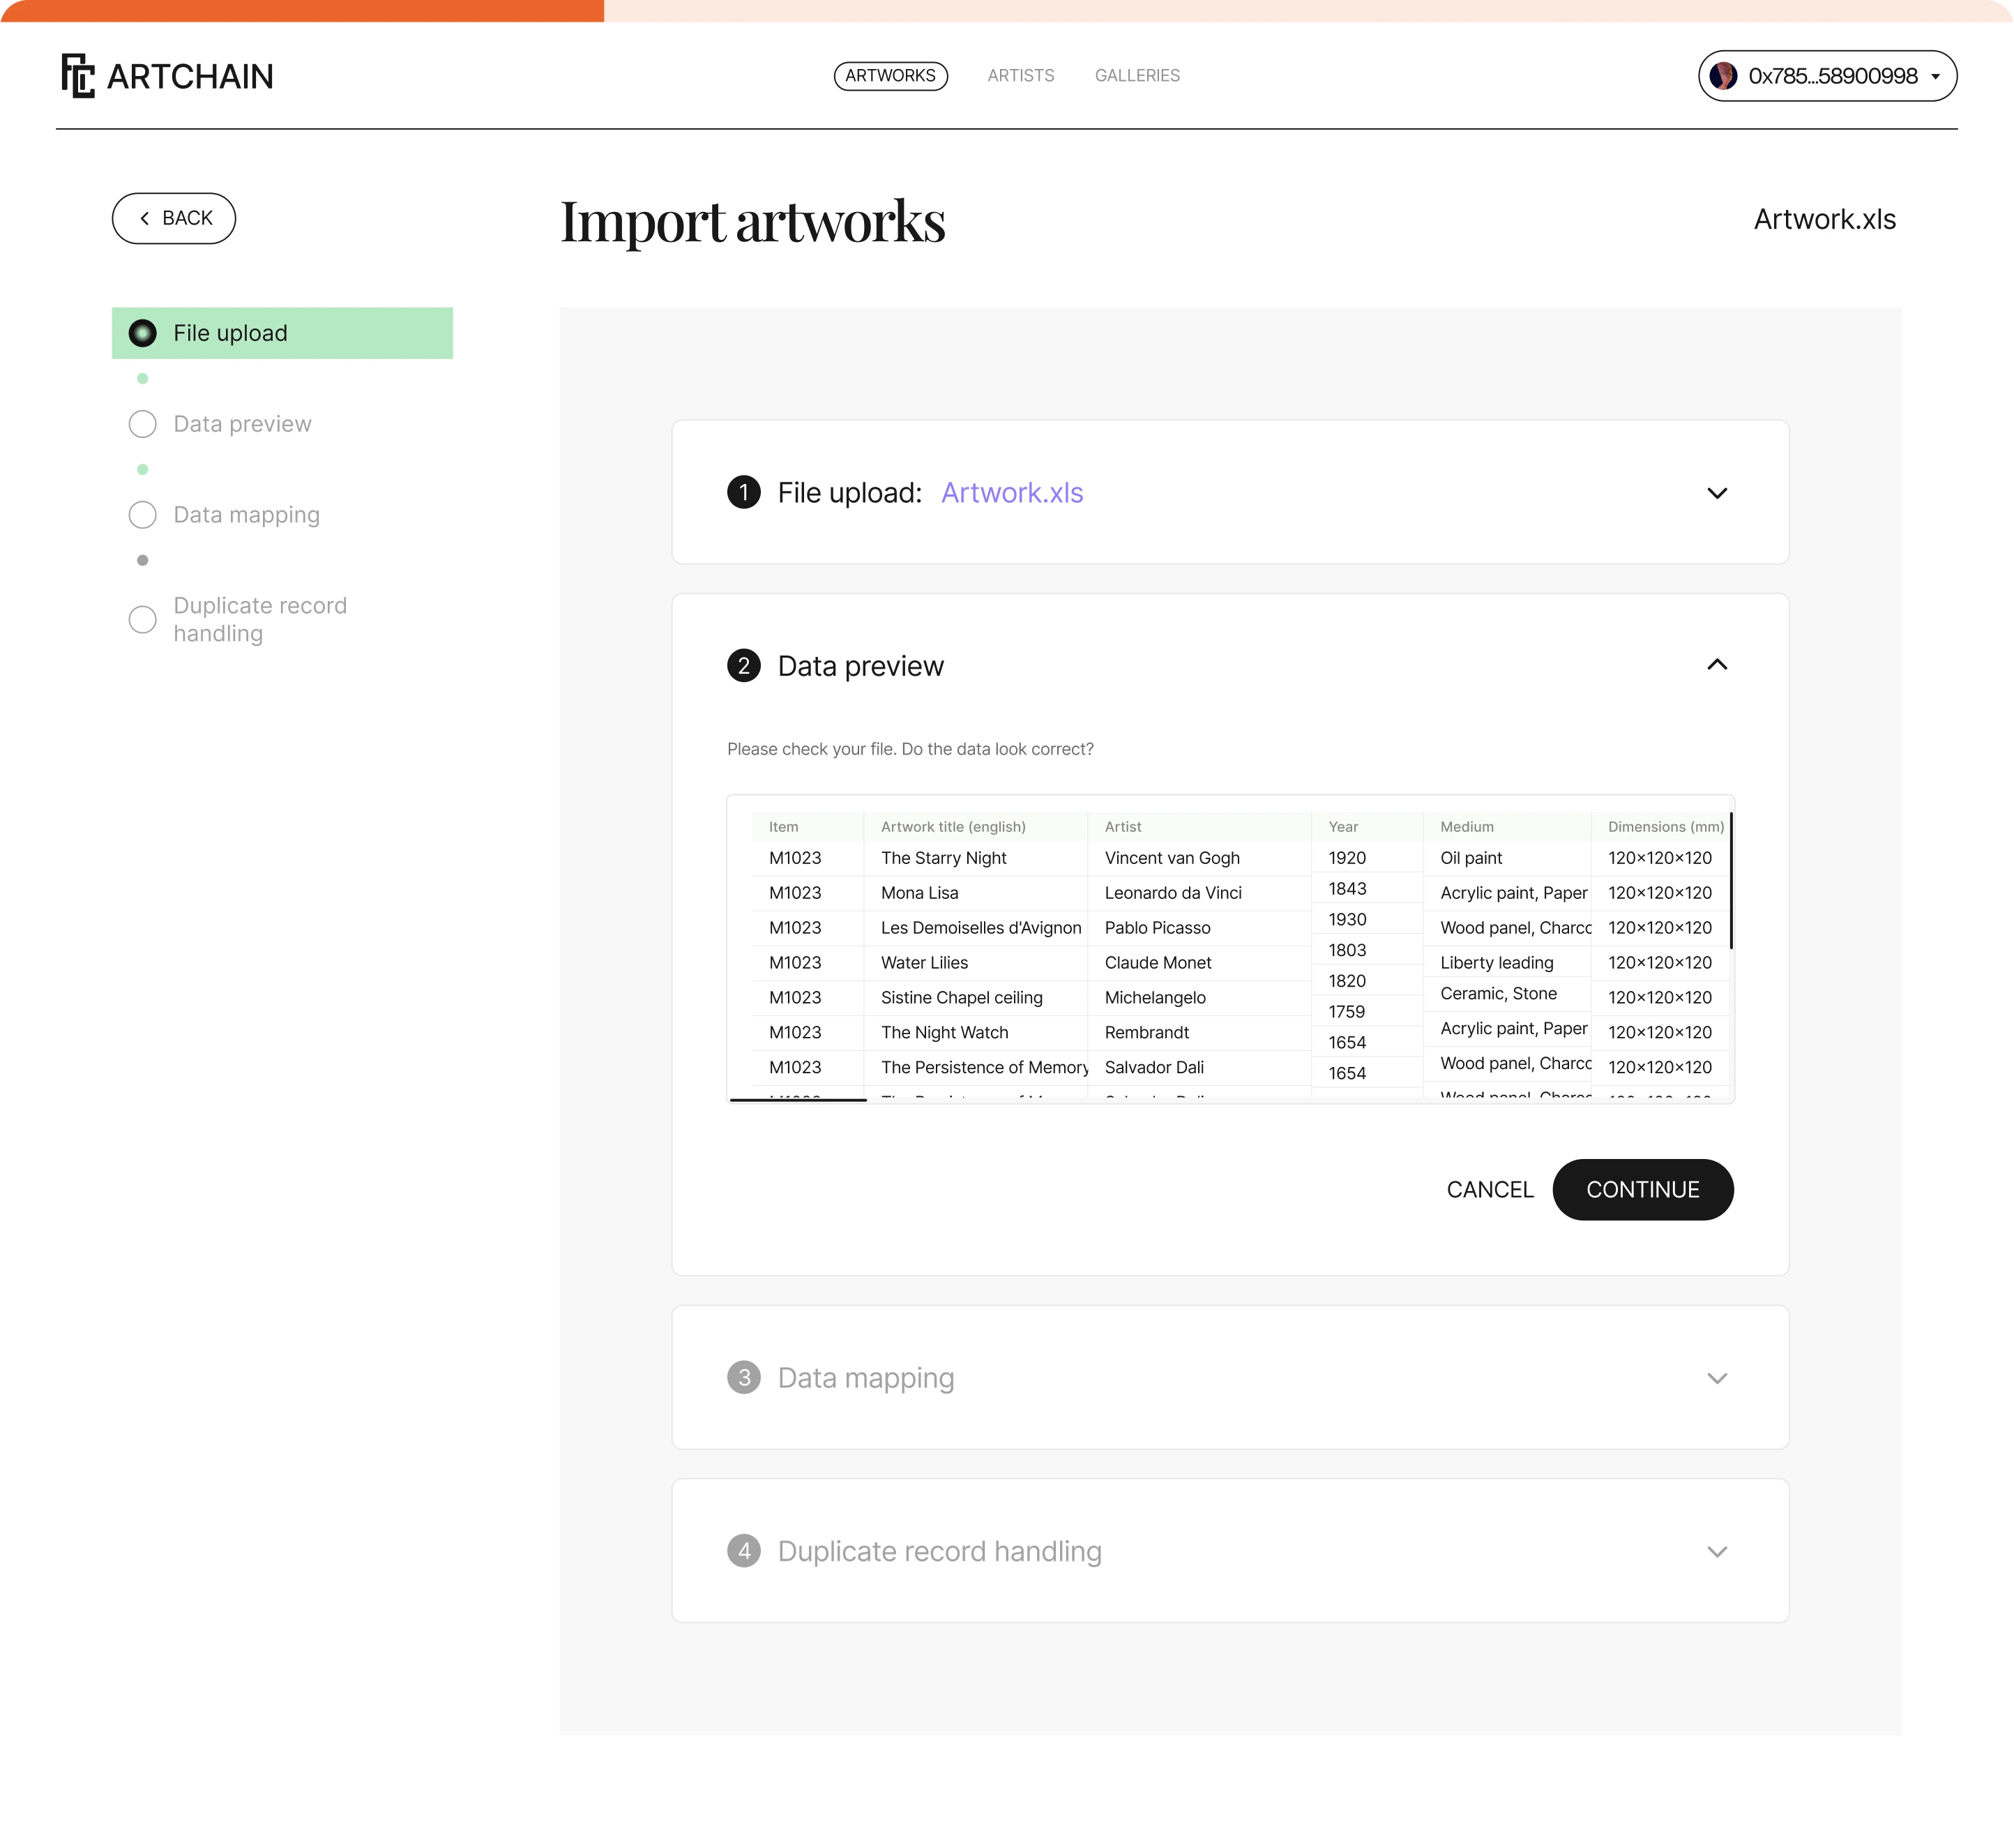Go back with the BACK button

(x=174, y=218)
